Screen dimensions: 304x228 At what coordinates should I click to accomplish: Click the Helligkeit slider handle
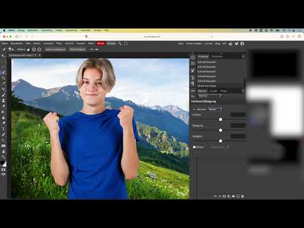pos(220,141)
